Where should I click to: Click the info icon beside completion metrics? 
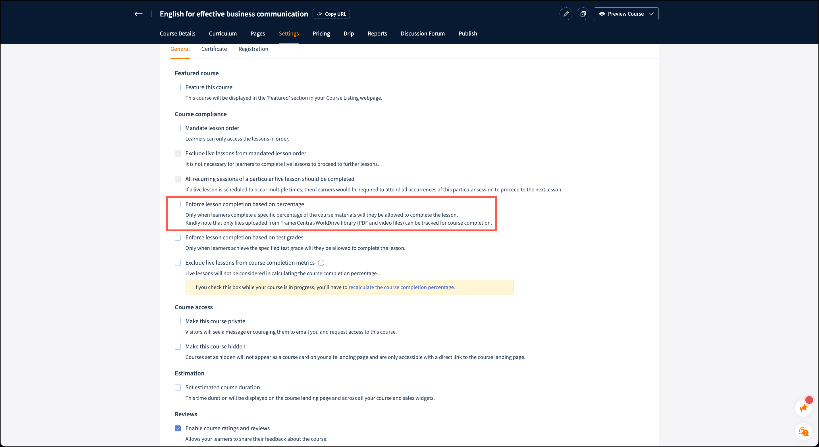coord(321,263)
